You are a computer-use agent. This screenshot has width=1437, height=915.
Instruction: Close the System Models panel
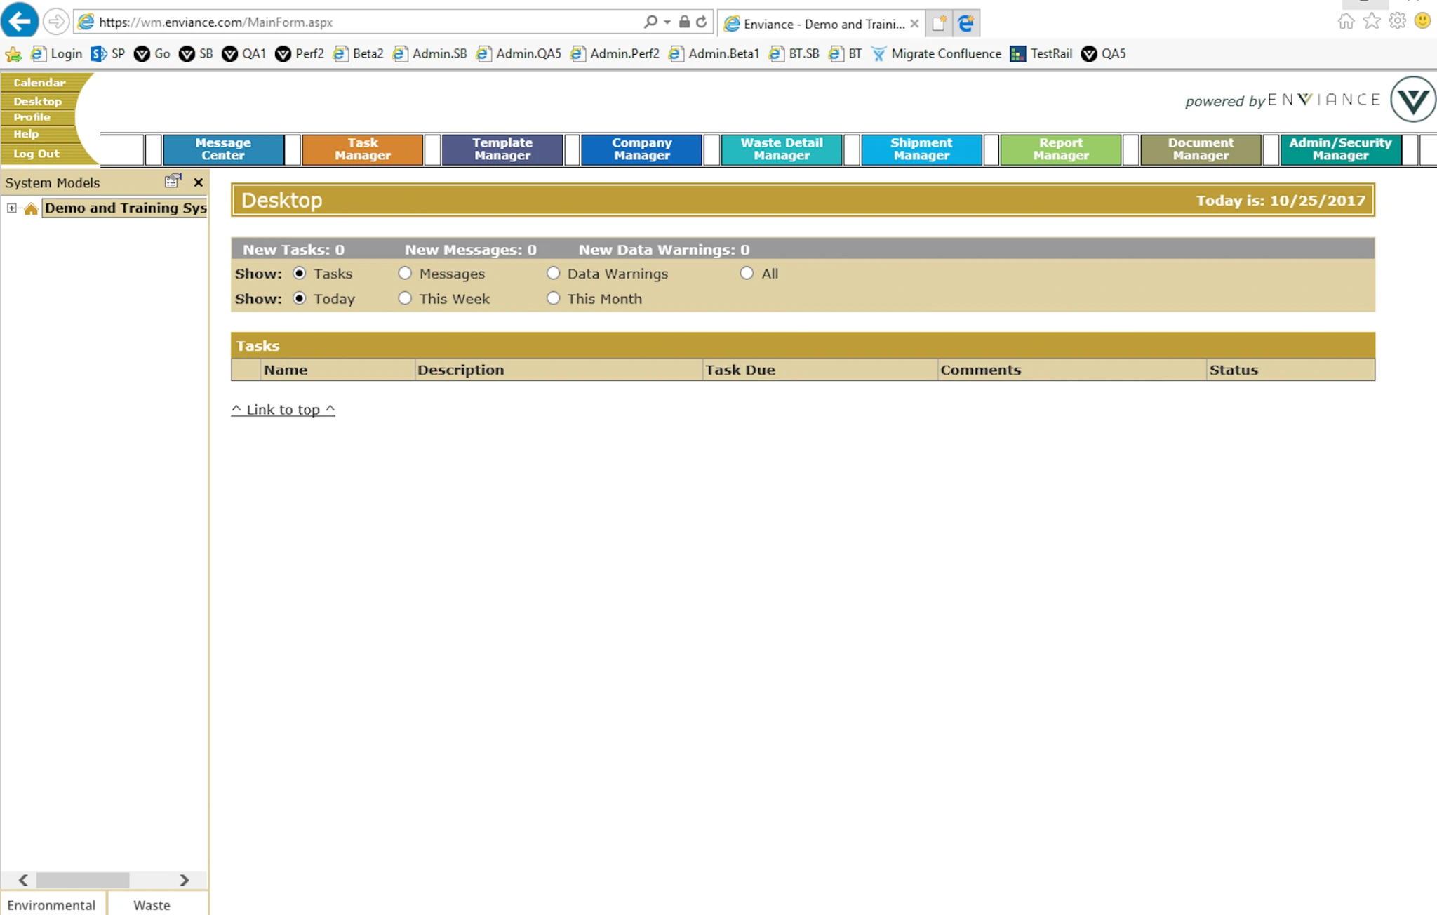[199, 182]
